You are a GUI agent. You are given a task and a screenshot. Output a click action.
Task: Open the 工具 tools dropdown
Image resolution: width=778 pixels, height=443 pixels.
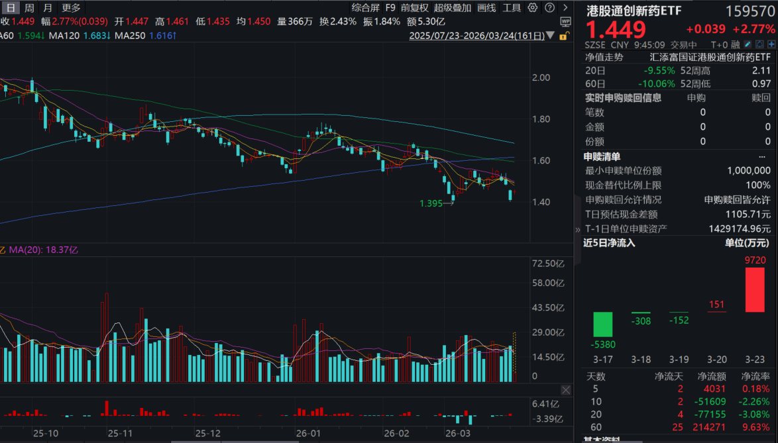coord(512,8)
